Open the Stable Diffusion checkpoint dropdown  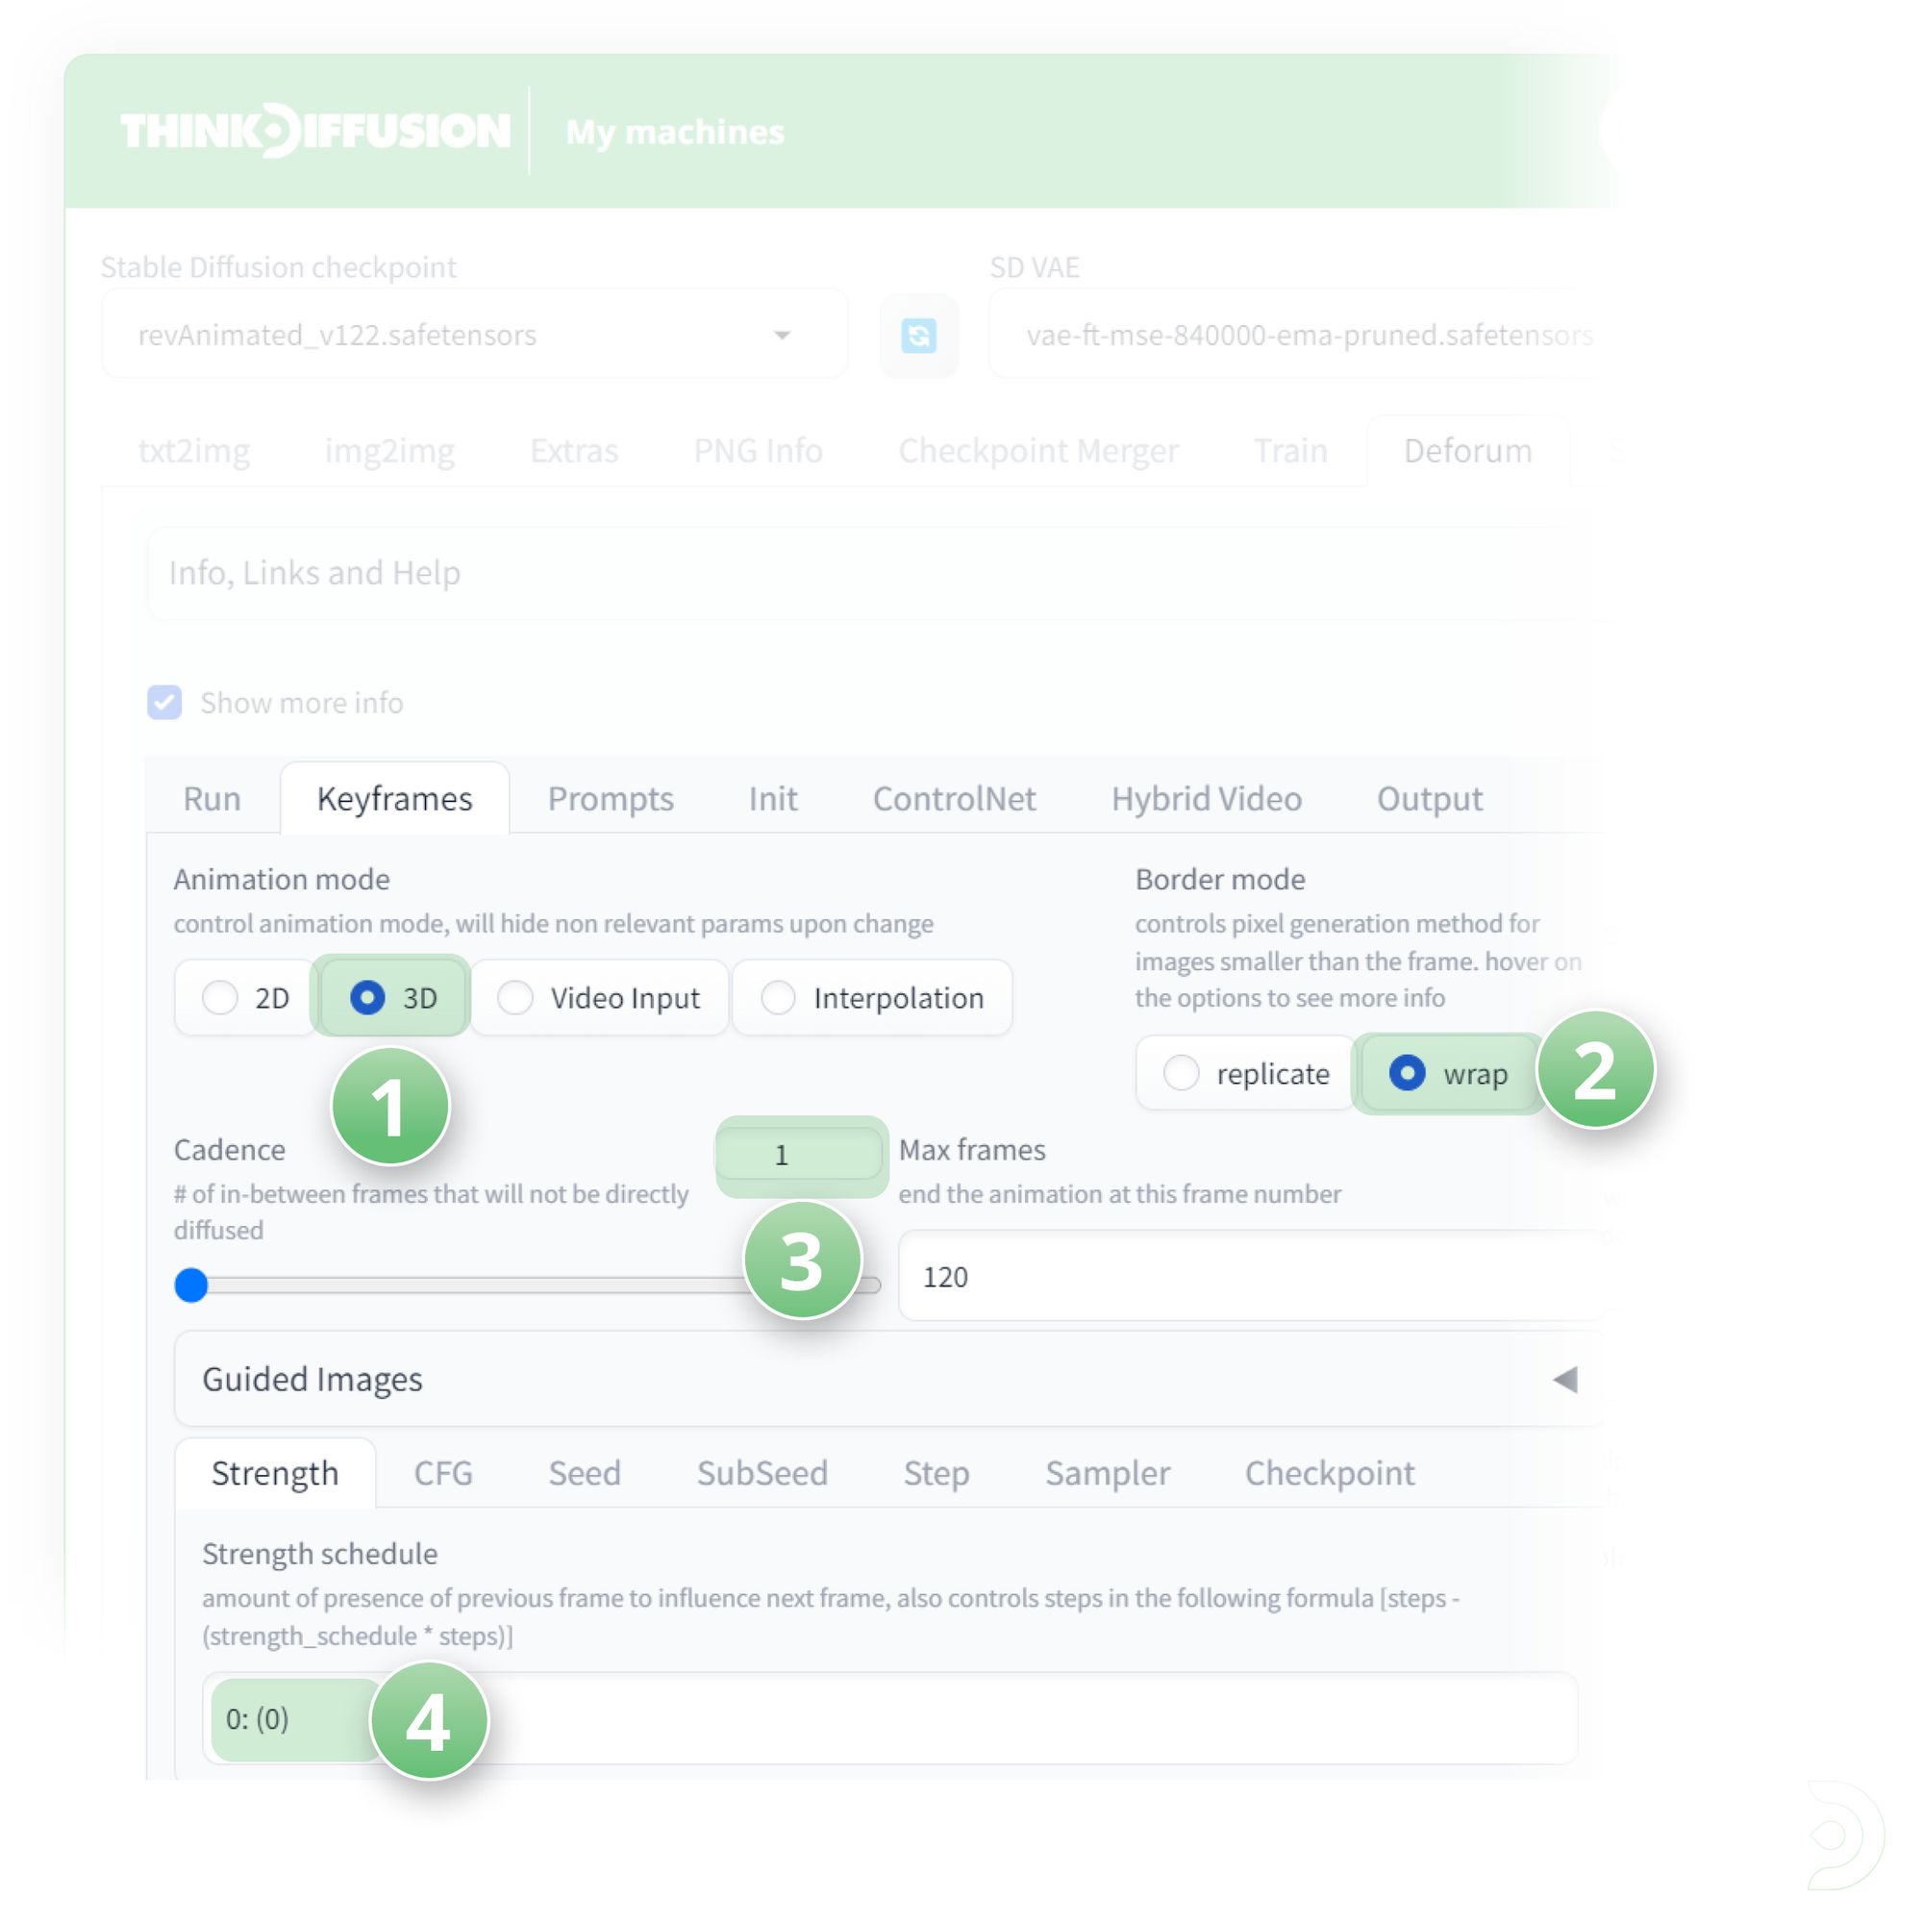[x=474, y=335]
